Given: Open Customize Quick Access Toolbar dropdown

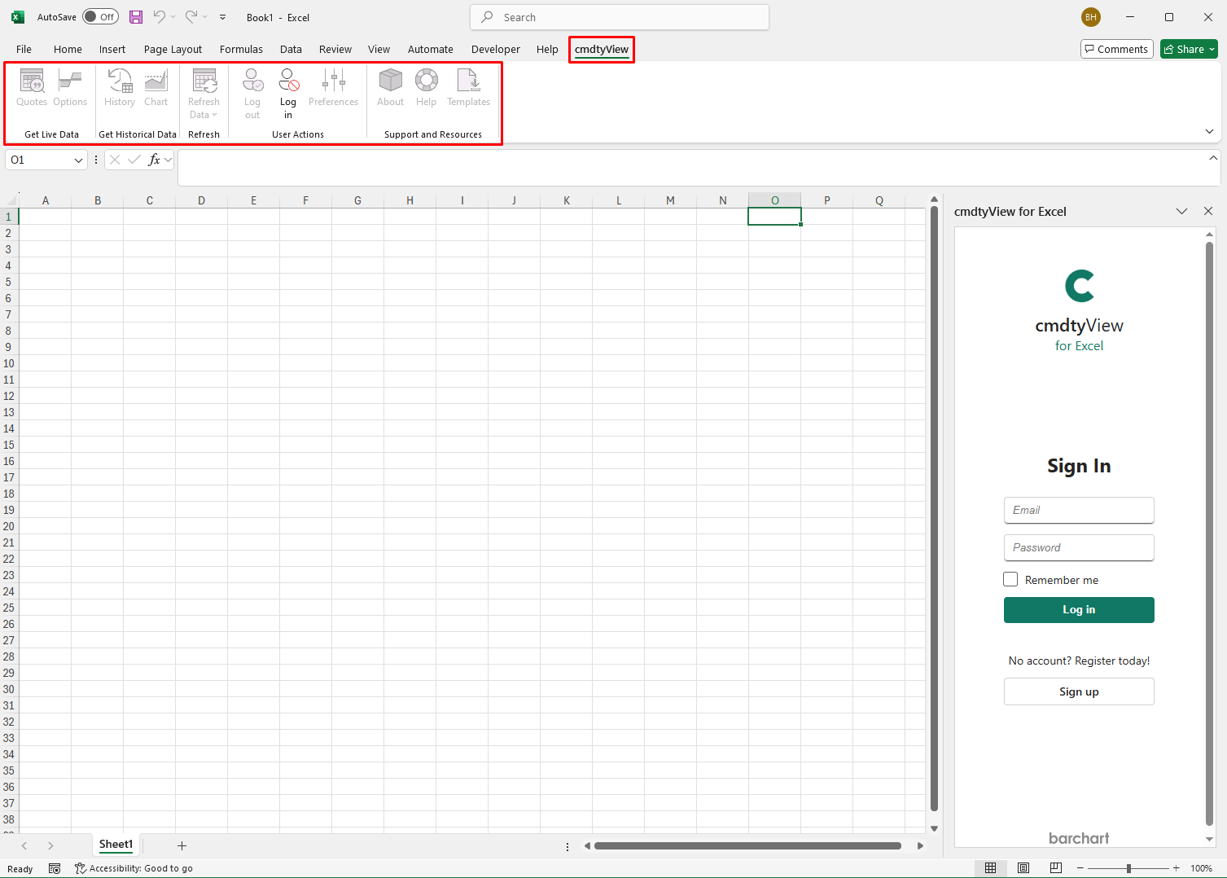Looking at the screenshot, I should coord(222,17).
